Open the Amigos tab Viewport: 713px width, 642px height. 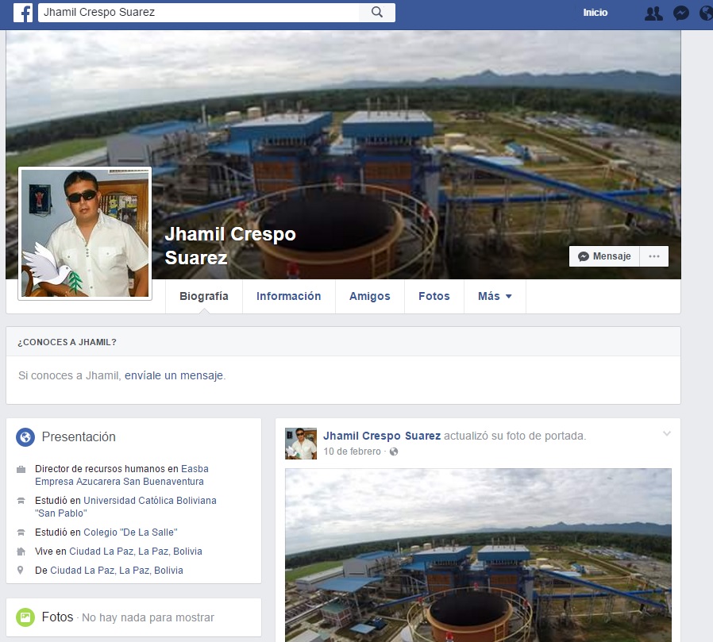pyautogui.click(x=370, y=296)
